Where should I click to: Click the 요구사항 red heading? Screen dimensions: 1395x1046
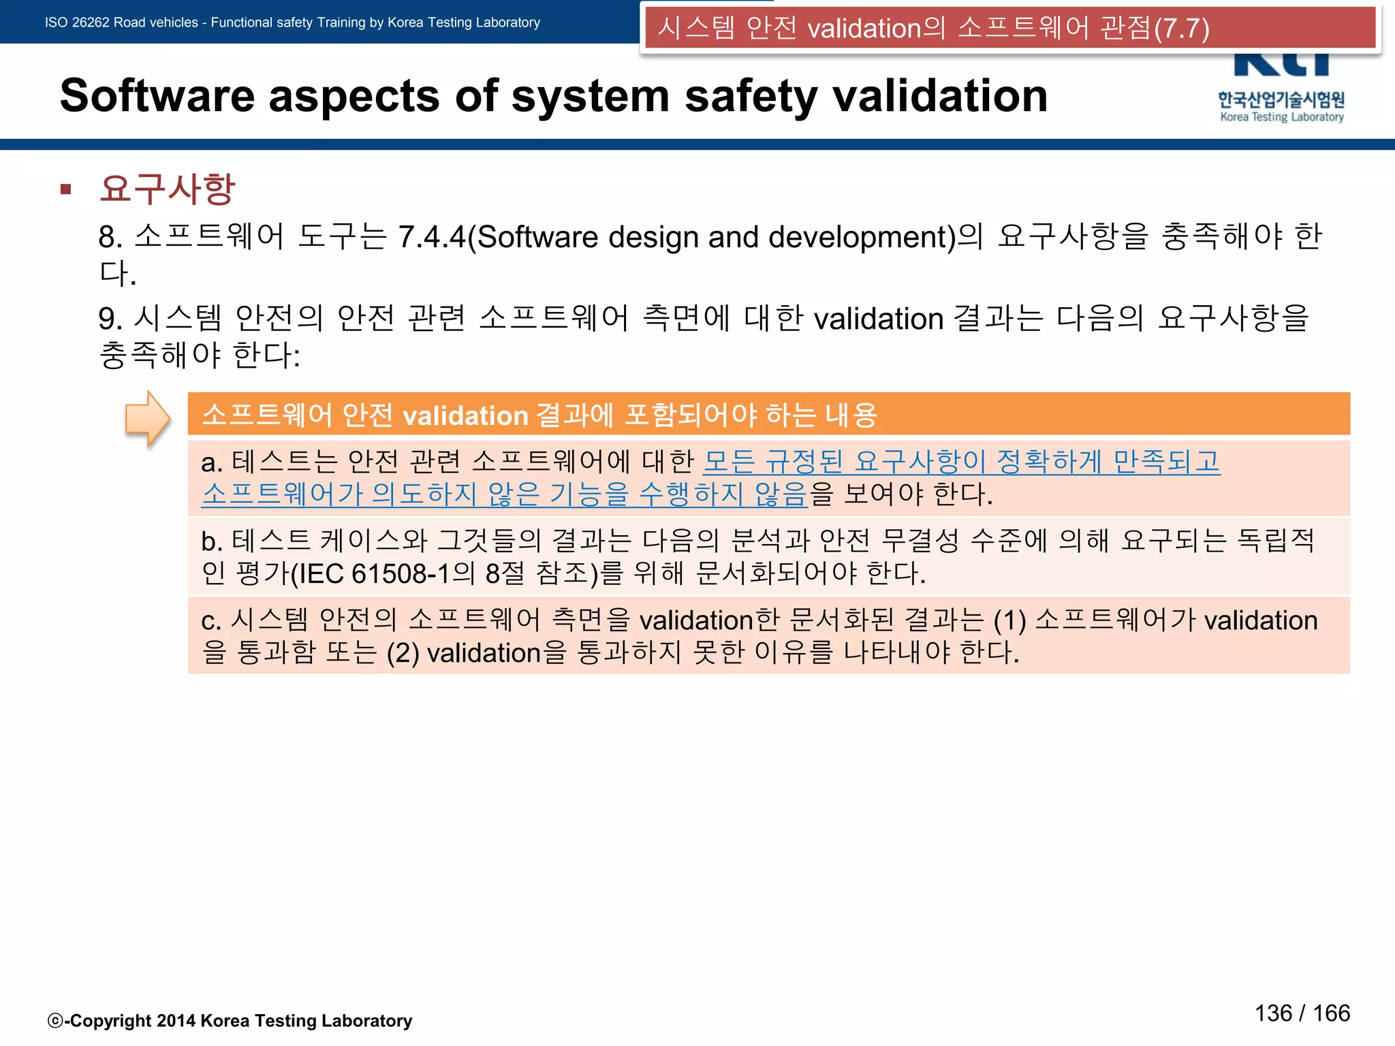click(168, 189)
